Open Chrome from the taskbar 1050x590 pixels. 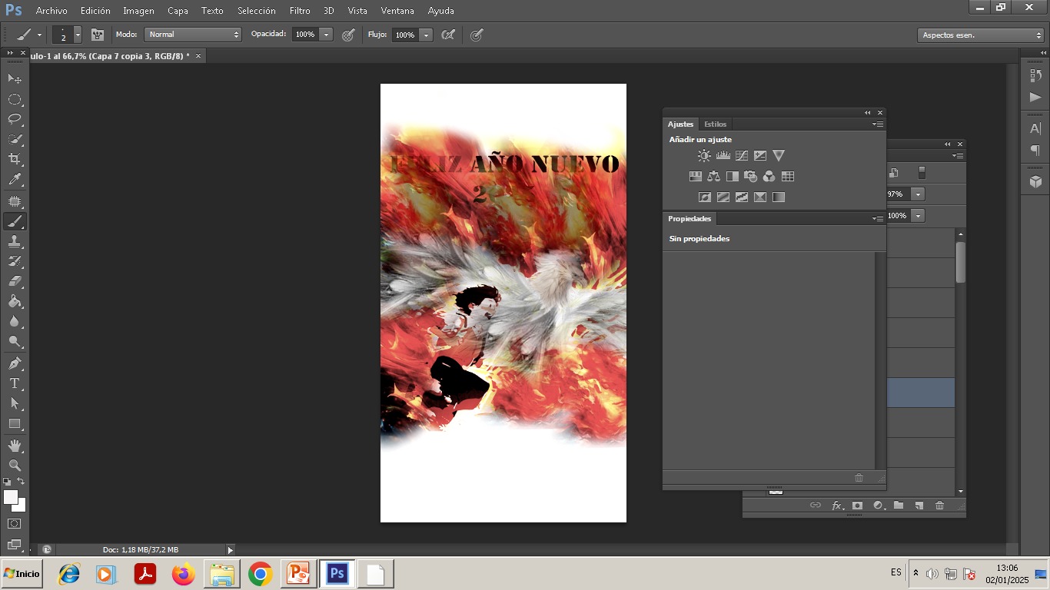(x=260, y=574)
